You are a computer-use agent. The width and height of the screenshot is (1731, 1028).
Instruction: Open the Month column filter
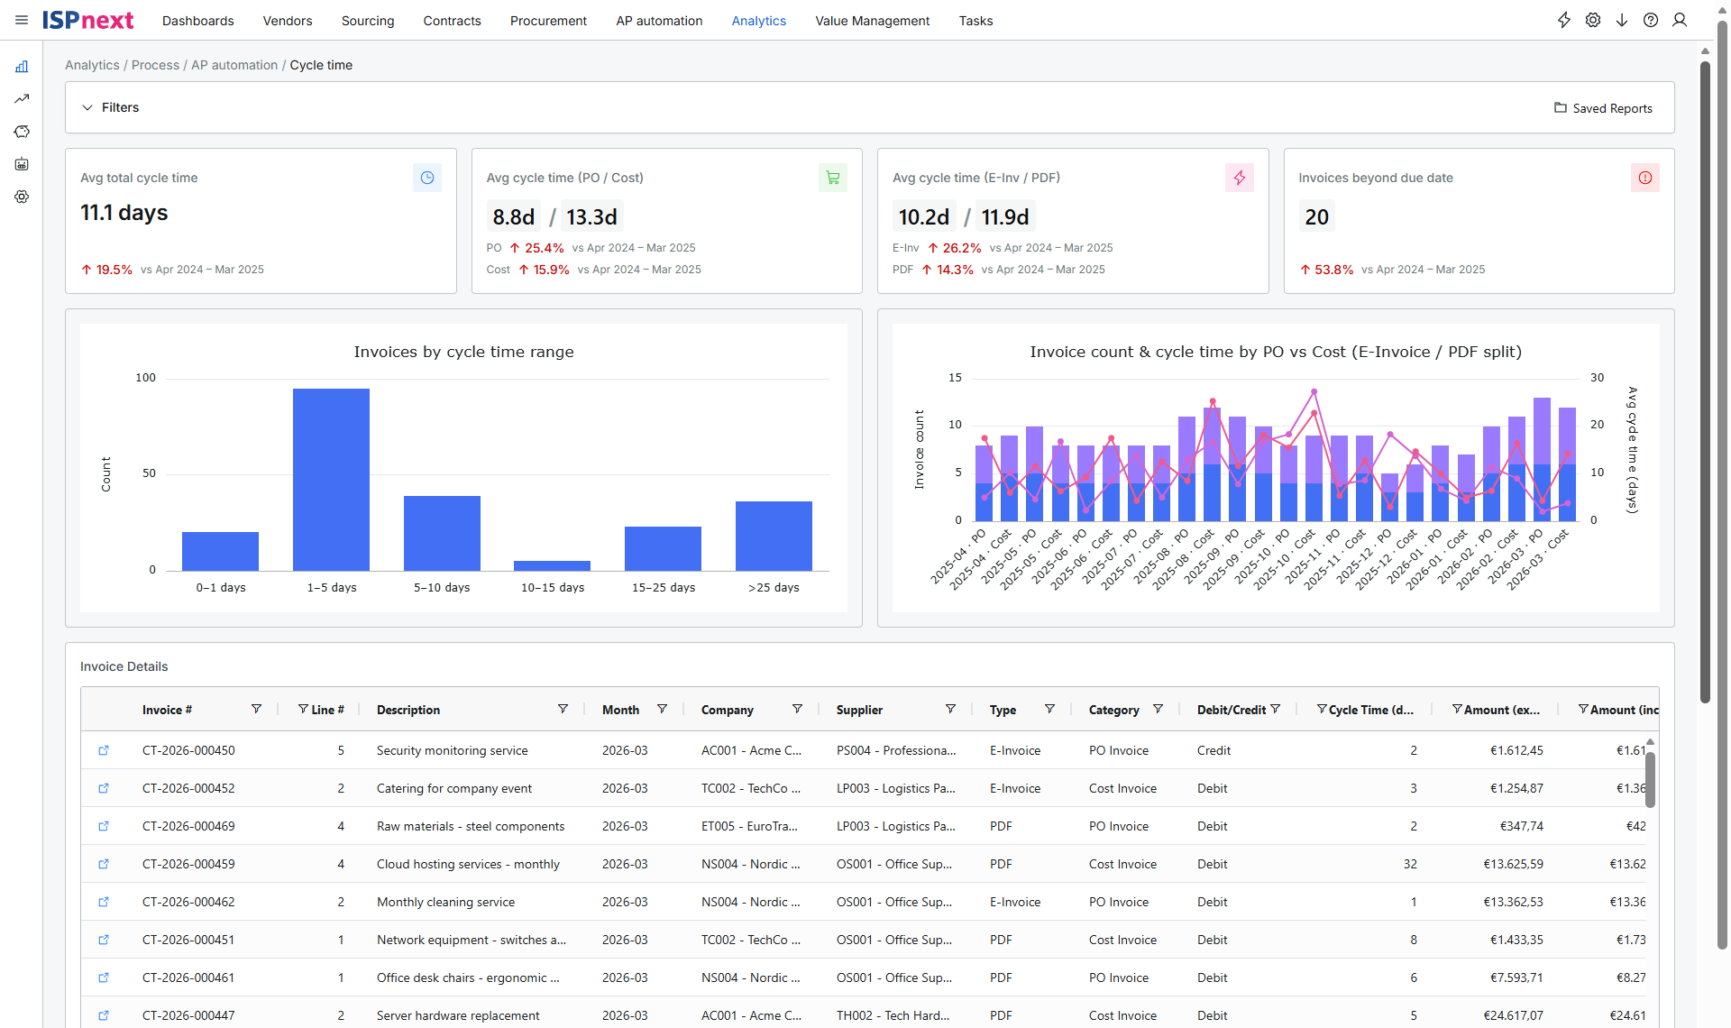click(x=662, y=710)
